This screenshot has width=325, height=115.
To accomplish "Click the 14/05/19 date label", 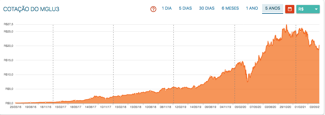I will point(195,107).
